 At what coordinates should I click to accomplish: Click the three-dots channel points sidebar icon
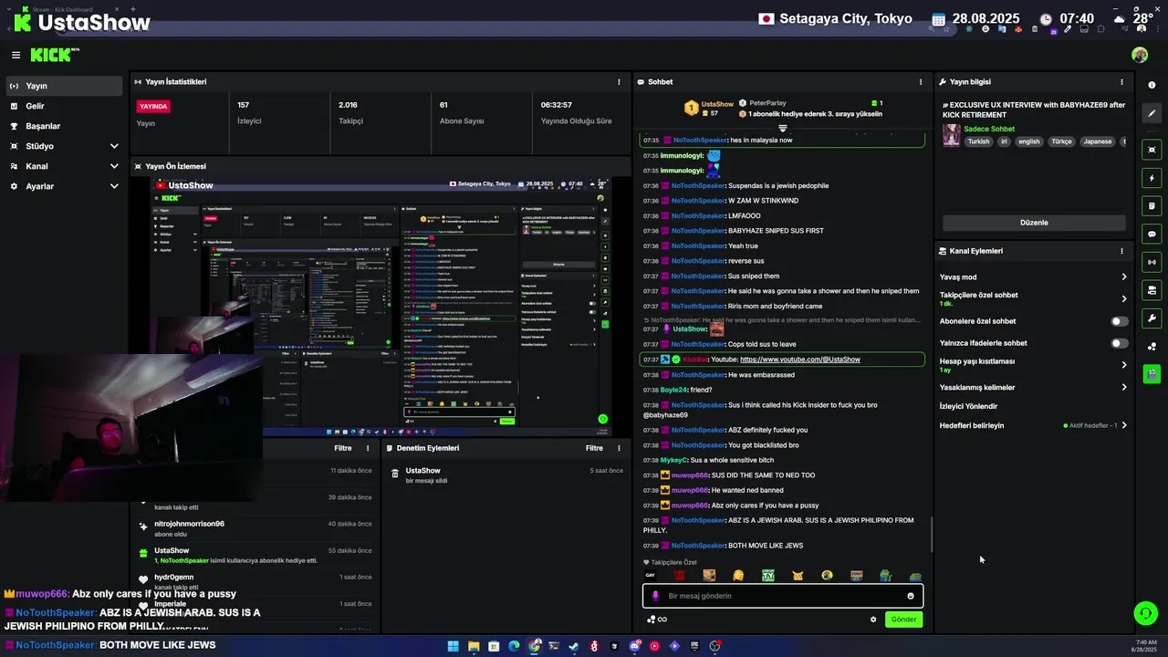[1152, 347]
